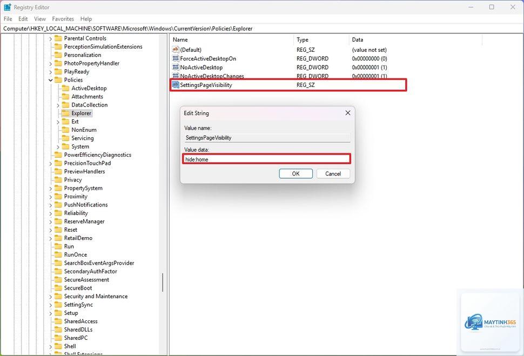The width and height of the screenshot is (524, 356).
Task: Expand the System key under Policies
Action: pos(58,147)
